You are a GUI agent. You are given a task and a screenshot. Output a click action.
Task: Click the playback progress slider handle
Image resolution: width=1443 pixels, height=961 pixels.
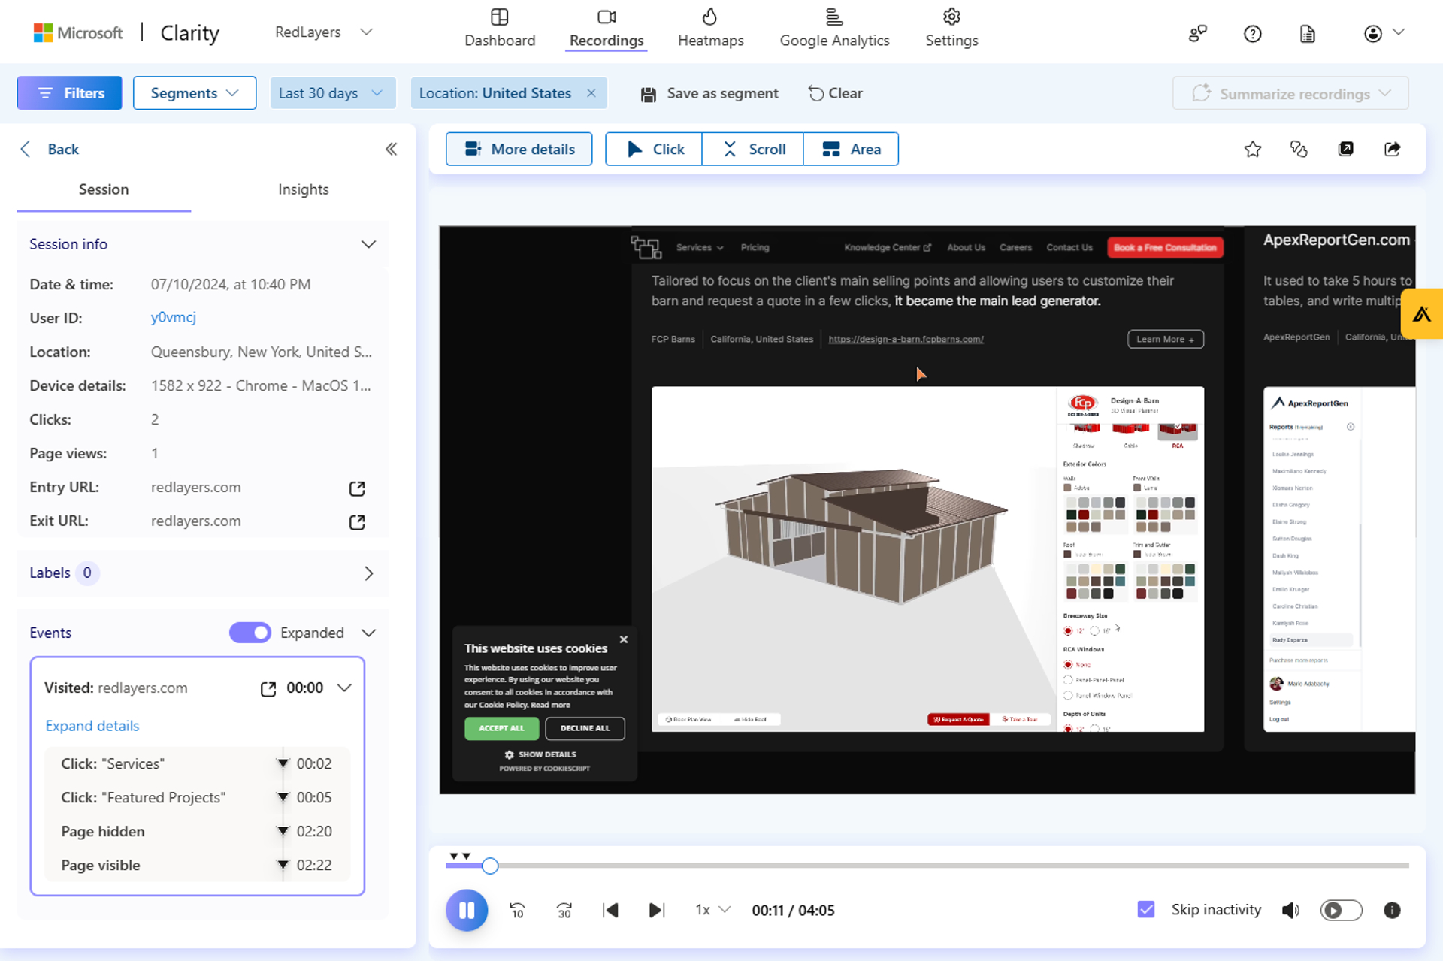[x=490, y=866]
